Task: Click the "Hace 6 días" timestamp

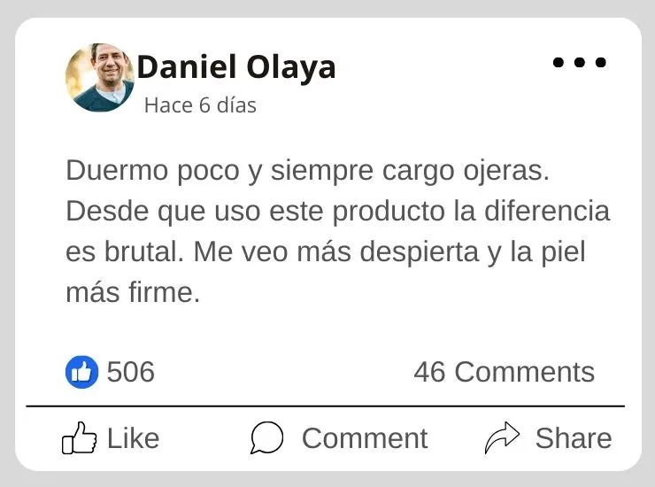Action: (x=200, y=105)
